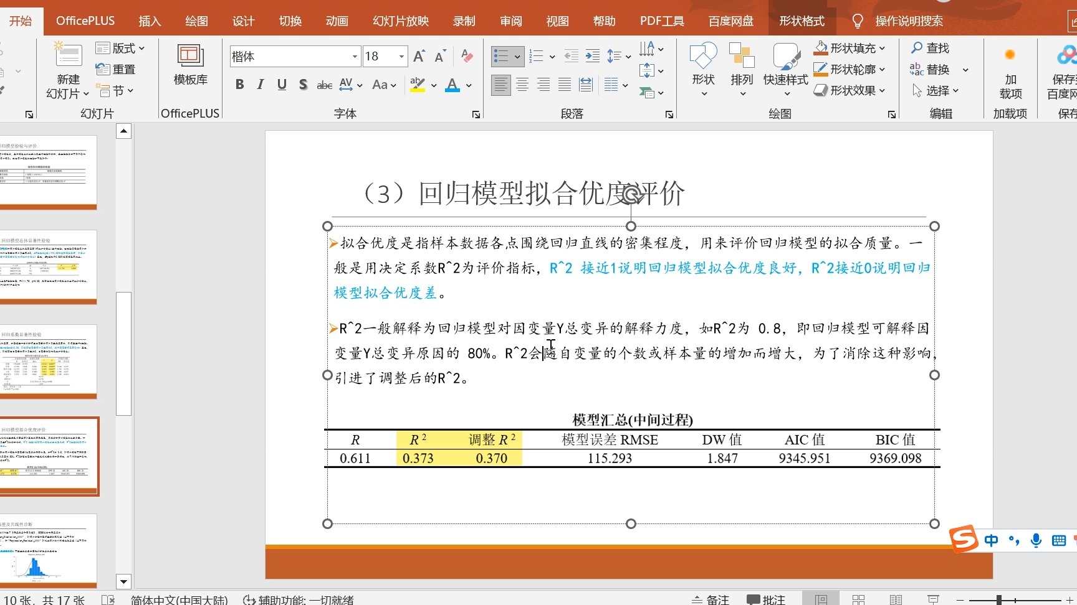Open Comments 批注 pane
This screenshot has width=1077, height=605.
tap(766, 599)
